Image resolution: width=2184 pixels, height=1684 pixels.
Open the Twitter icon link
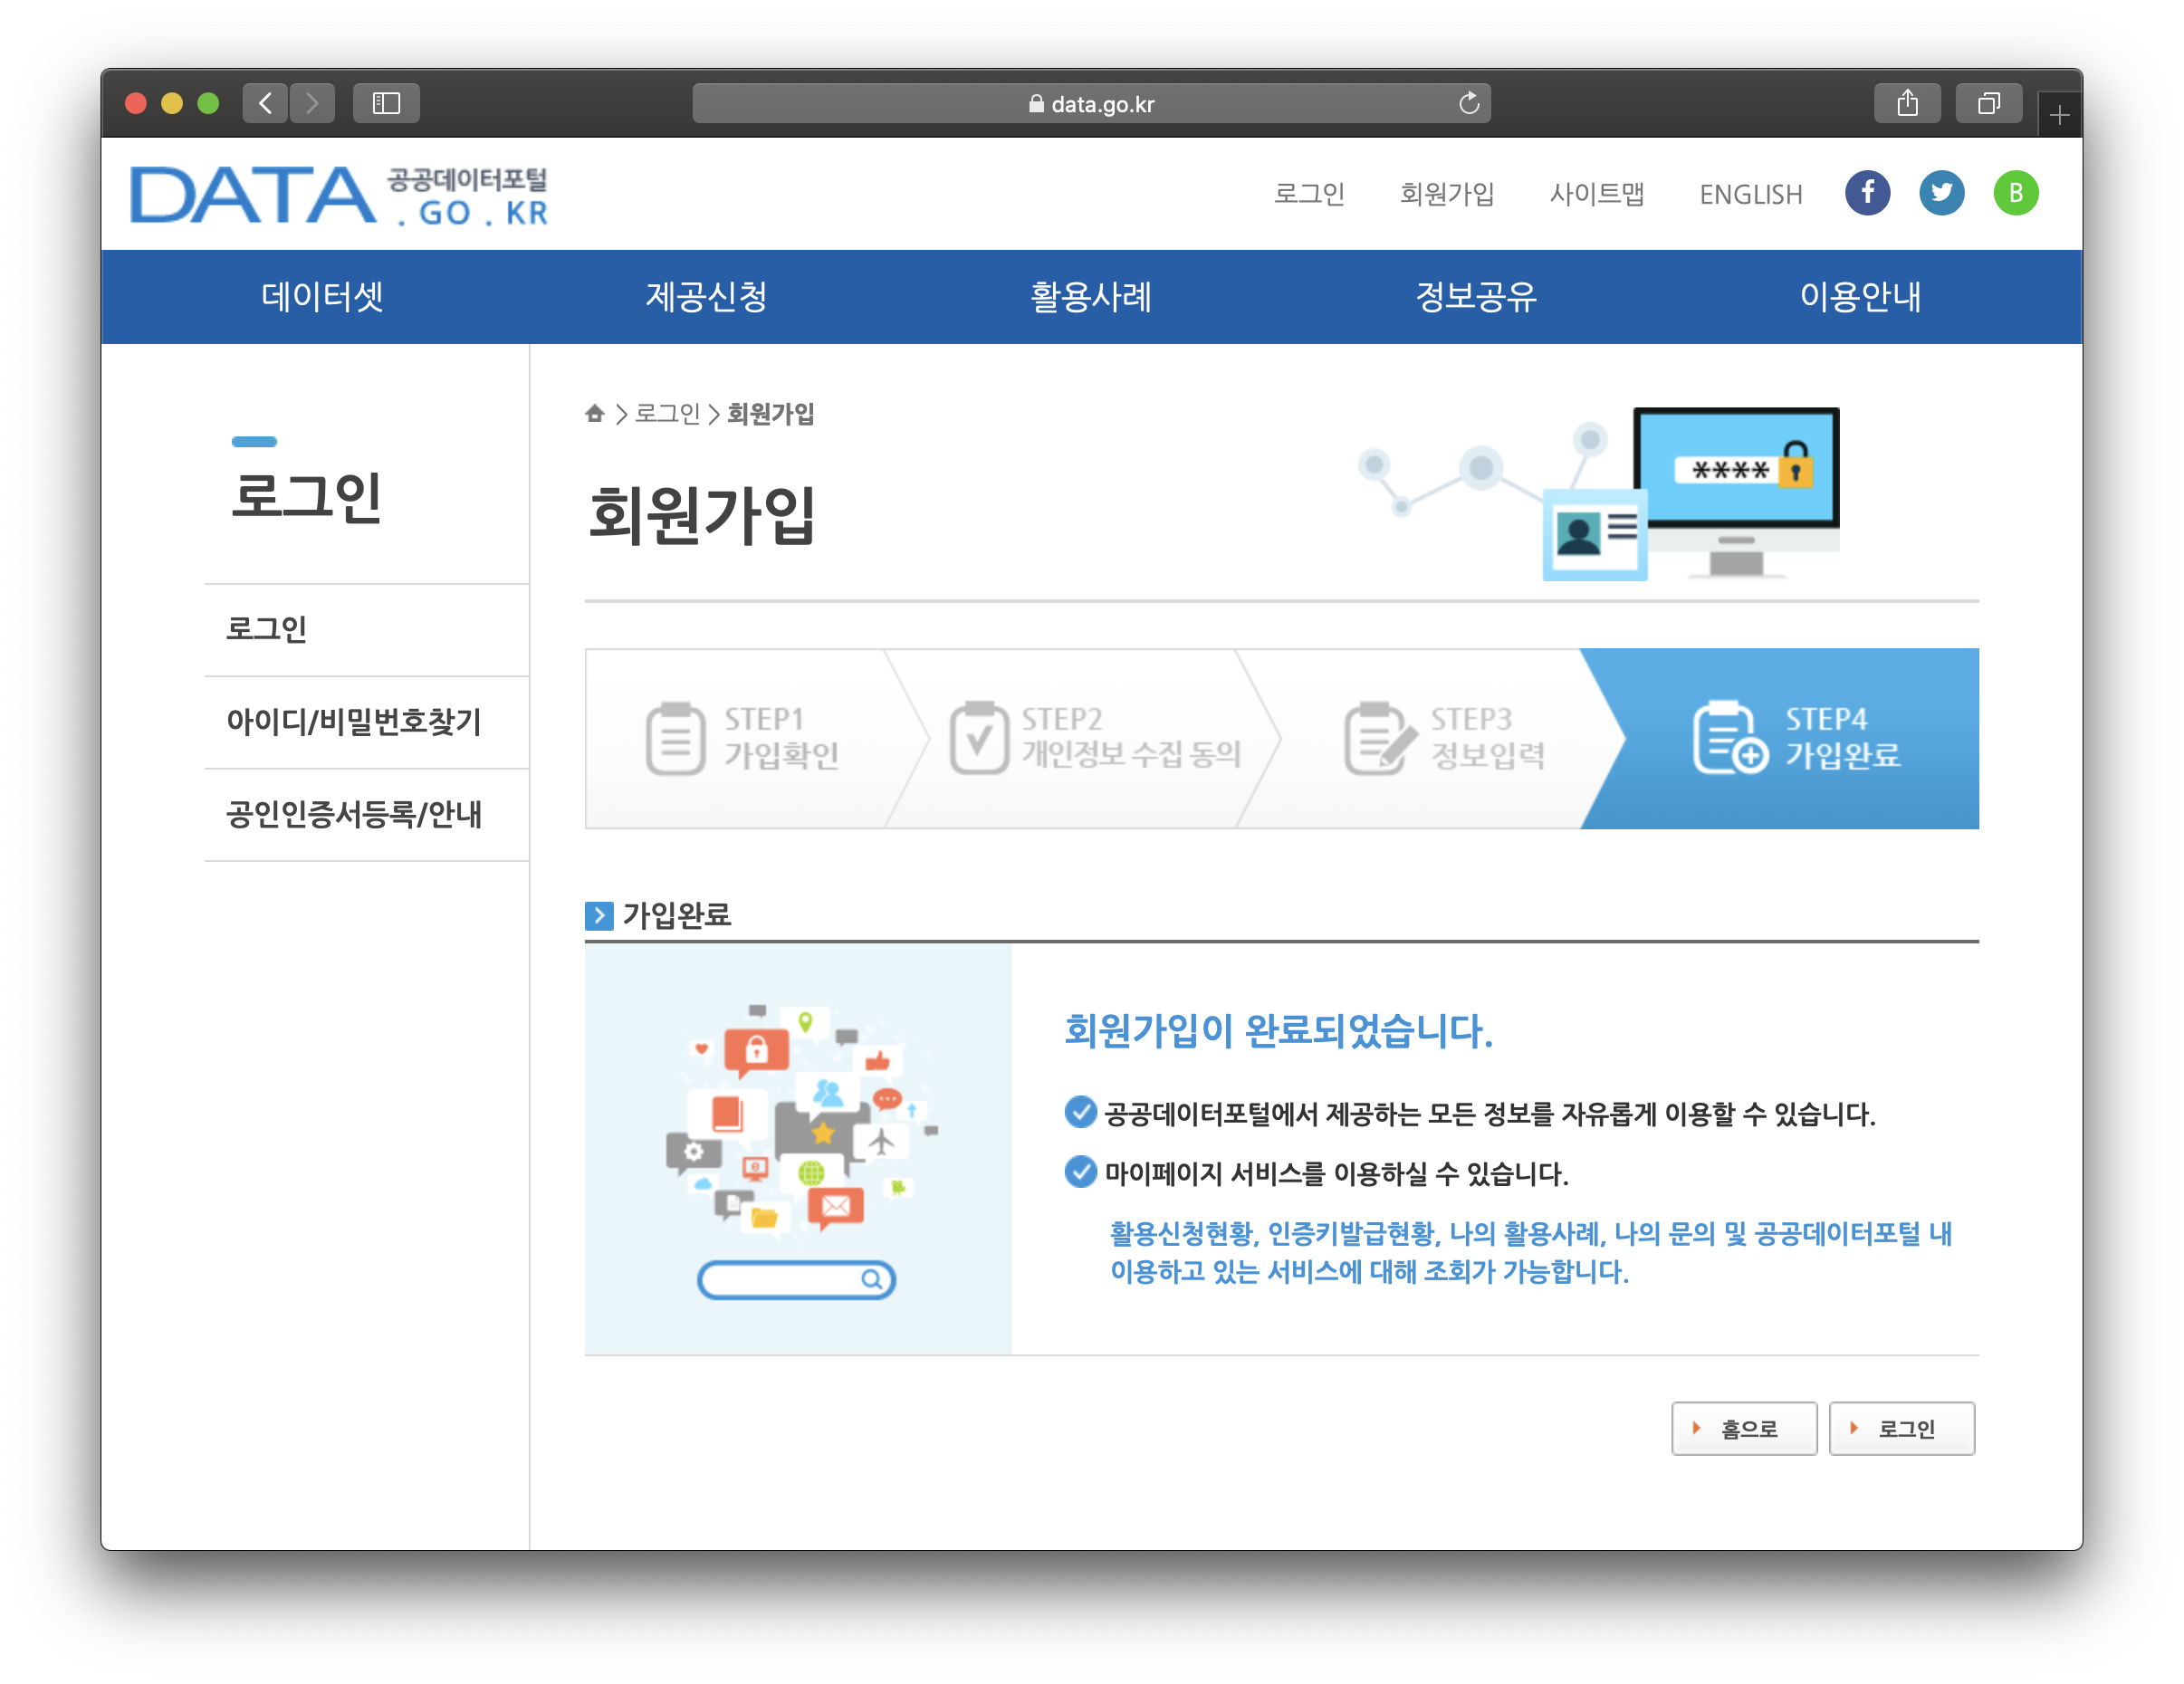pos(1941,193)
